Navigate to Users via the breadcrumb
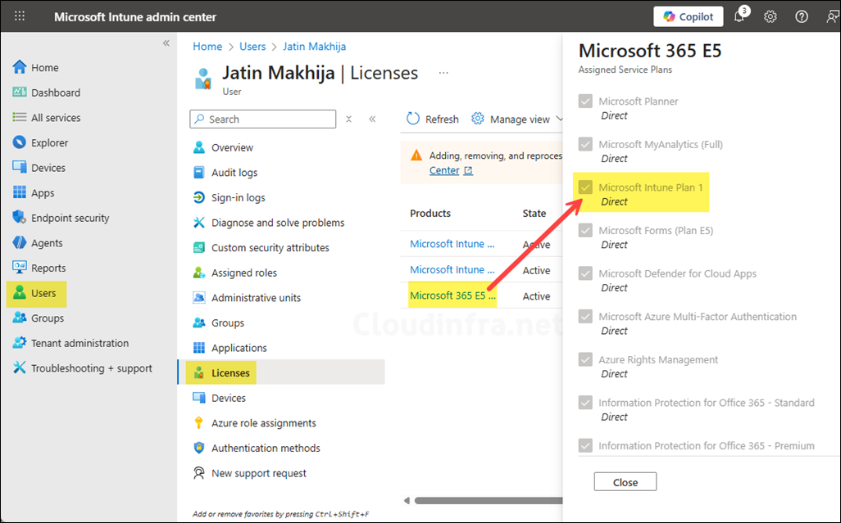 (x=252, y=47)
